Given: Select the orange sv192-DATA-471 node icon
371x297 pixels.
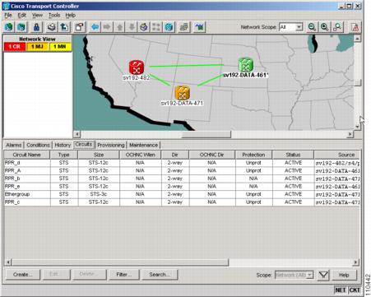Looking at the screenshot, I should point(182,93).
